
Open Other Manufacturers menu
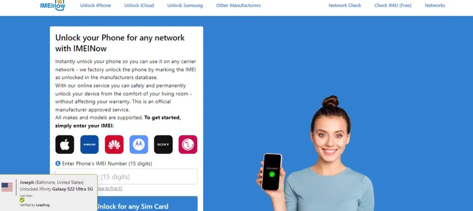(x=238, y=6)
